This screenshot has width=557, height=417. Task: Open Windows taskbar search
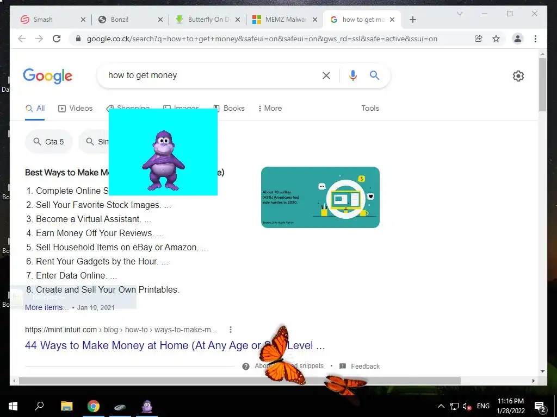pyautogui.click(x=39, y=406)
